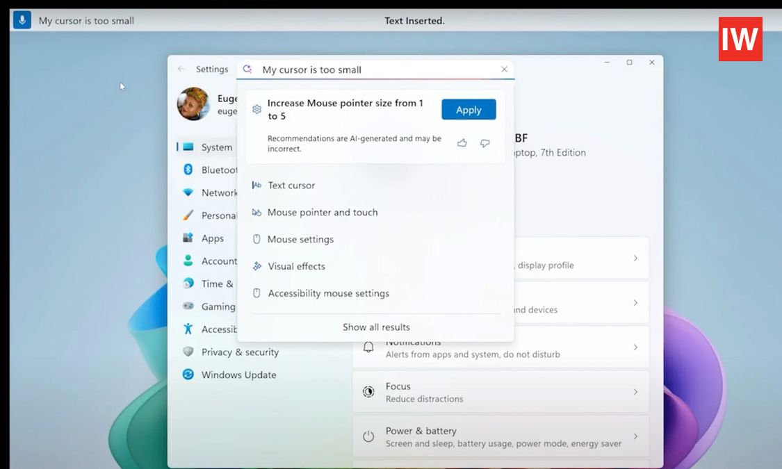Expand the Notifications settings card

(635, 347)
